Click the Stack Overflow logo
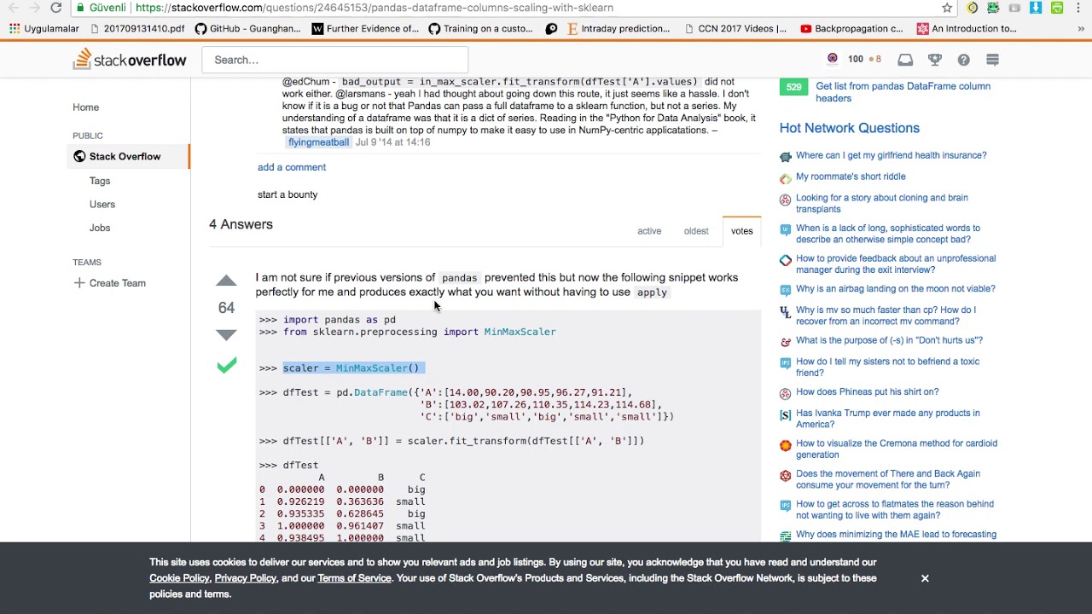 tap(130, 60)
